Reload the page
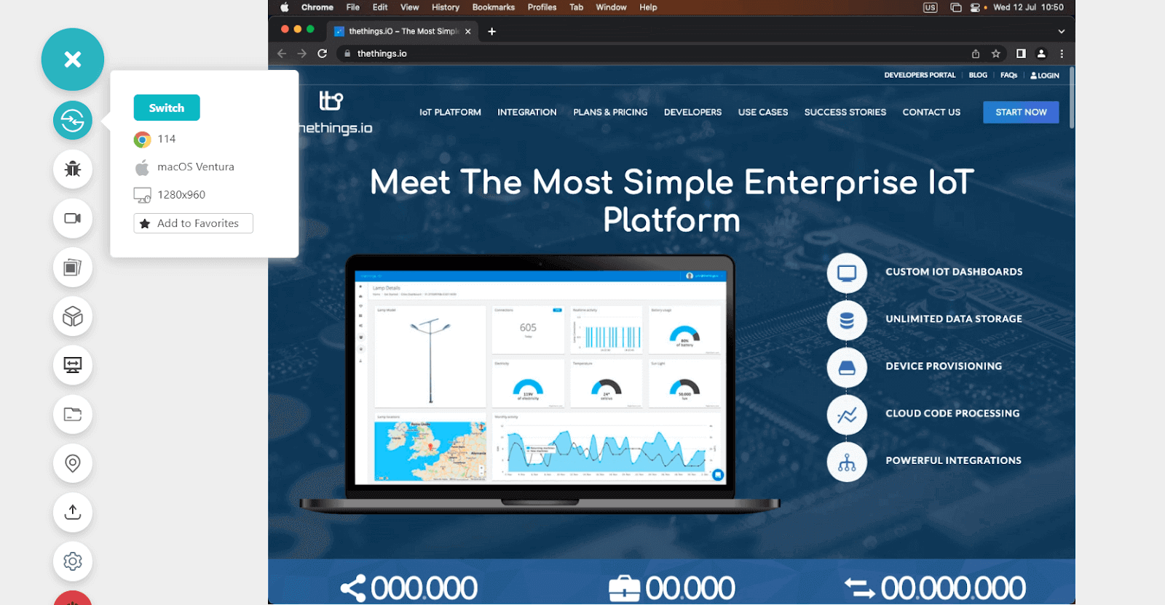Screen dimensions: 1165x605 tap(323, 54)
